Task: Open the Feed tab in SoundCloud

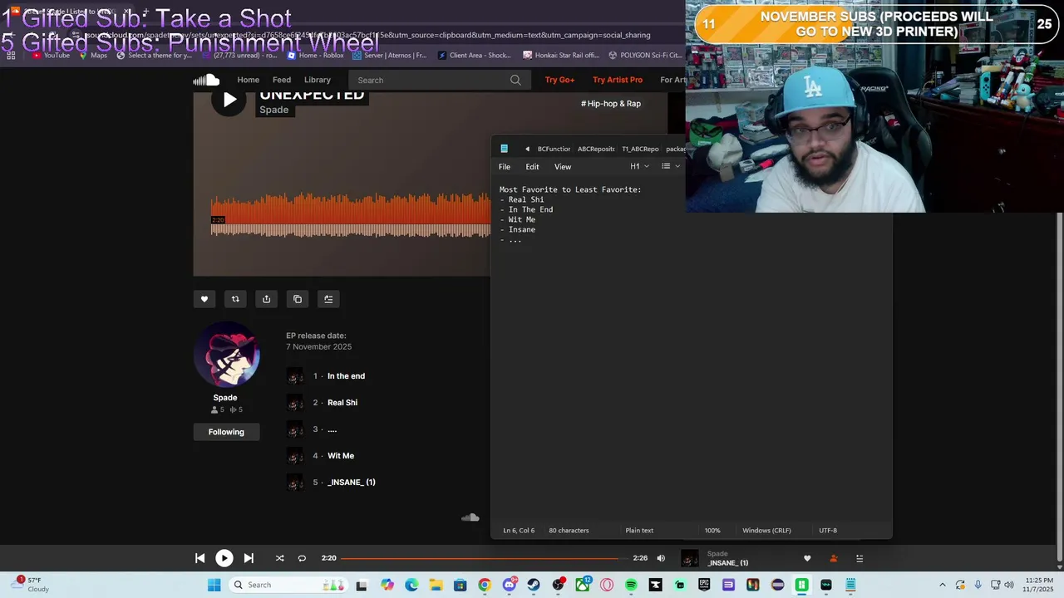Action: coord(282,80)
